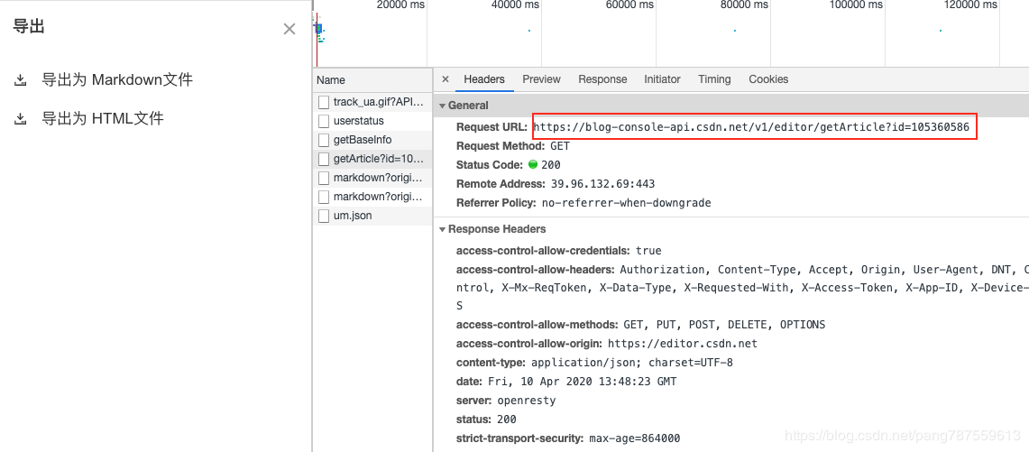Select the getArticle?id=10... request
This screenshot has width=1029, height=452.
372,158
